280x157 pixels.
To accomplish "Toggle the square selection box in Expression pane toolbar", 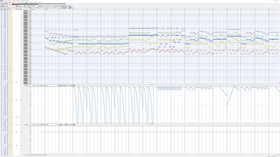I will pos(40,85).
